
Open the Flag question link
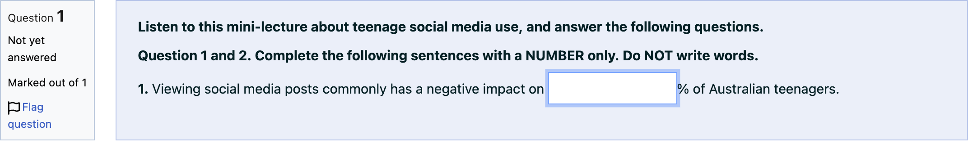tap(29, 116)
